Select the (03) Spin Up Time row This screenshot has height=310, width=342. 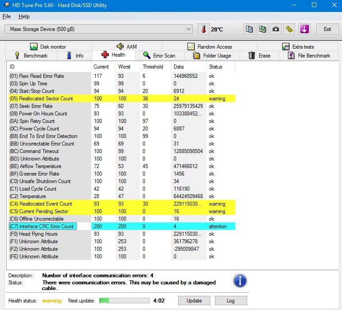click(x=122, y=84)
